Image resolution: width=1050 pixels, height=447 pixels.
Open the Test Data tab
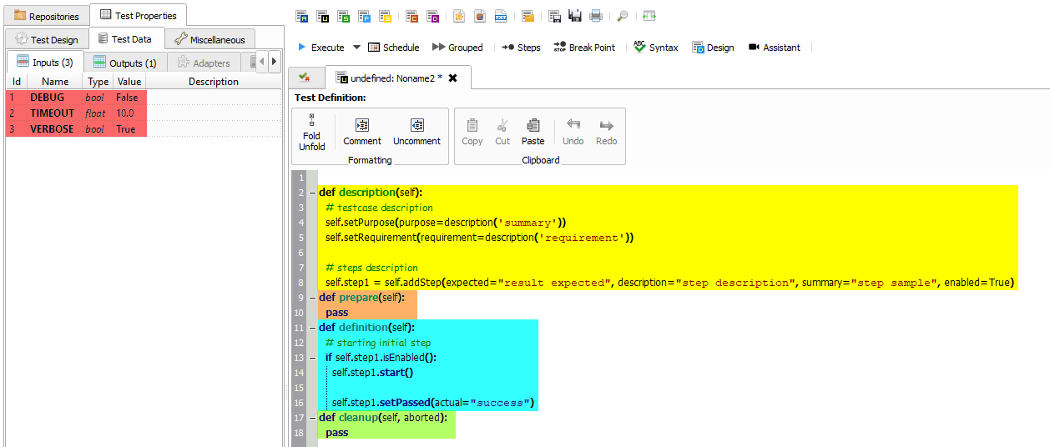click(125, 38)
